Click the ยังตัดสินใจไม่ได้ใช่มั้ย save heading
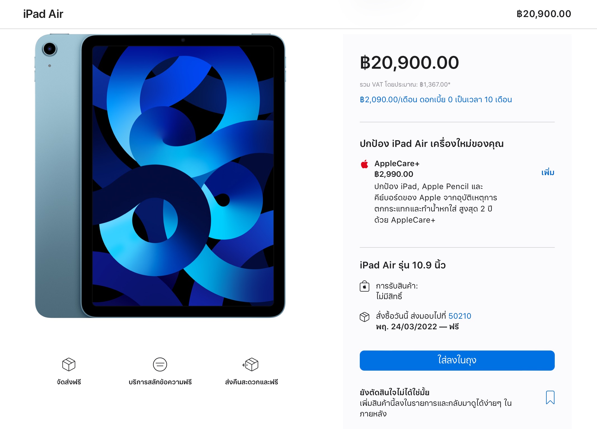The image size is (597, 429). pyautogui.click(x=394, y=392)
